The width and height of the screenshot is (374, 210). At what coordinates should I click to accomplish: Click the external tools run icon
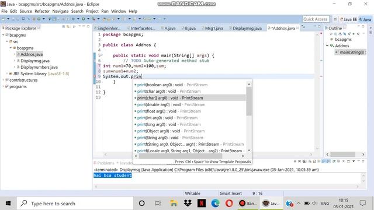93,19
